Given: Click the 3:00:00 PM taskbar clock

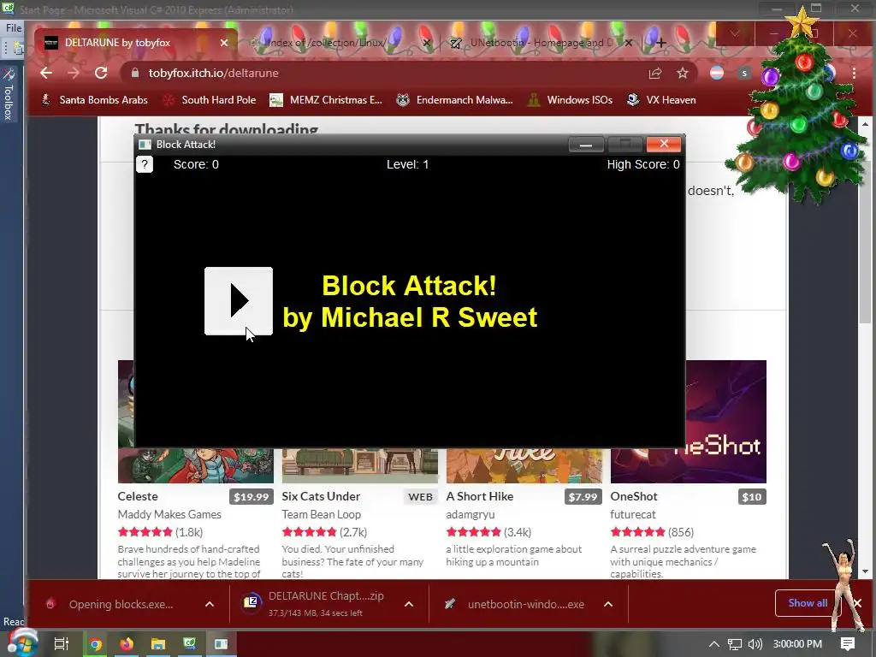Looking at the screenshot, I should pyautogui.click(x=797, y=643).
